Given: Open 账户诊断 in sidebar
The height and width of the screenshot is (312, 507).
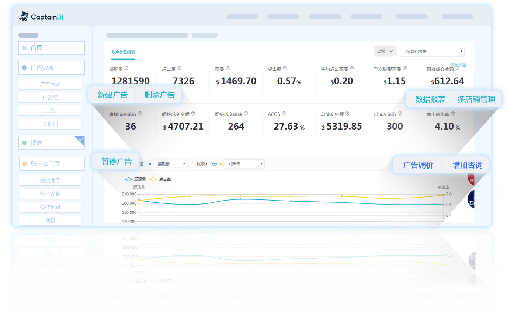Looking at the screenshot, I should (x=50, y=194).
